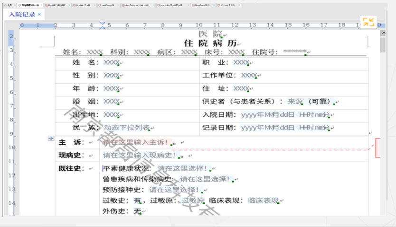Click the ruler indent marker
This screenshot has height=227, width=396.
[x=103, y=26]
